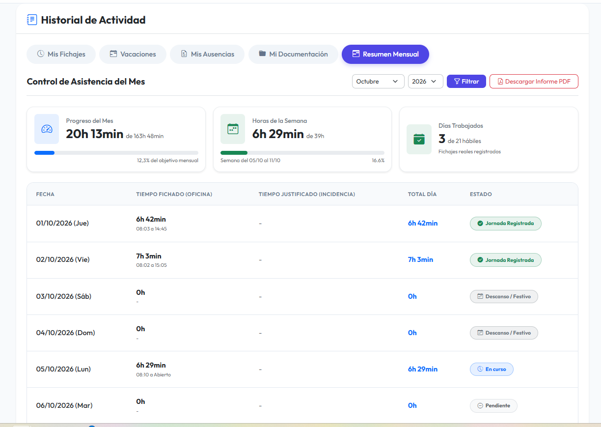Click the clock icon in Mis Fichajes
The height and width of the screenshot is (427, 601).
pos(41,54)
